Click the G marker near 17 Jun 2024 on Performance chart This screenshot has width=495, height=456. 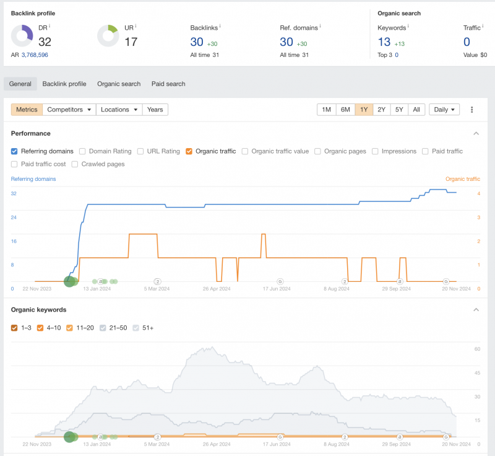coord(280,281)
